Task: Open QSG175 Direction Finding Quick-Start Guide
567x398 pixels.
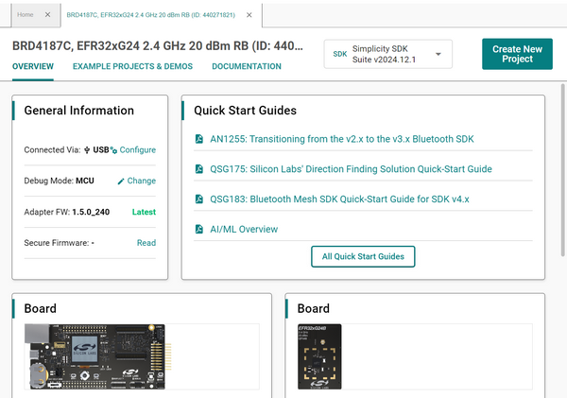Action: (352, 169)
